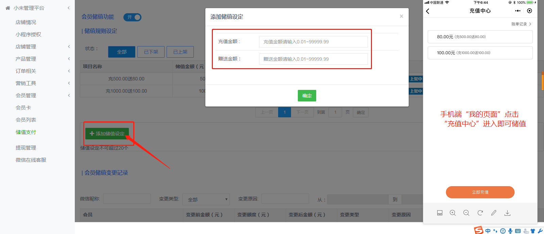Download the image with the download icon

click(x=507, y=213)
